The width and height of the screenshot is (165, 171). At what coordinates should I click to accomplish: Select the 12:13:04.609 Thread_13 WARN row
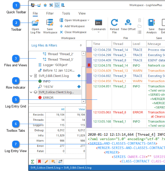[128, 71]
